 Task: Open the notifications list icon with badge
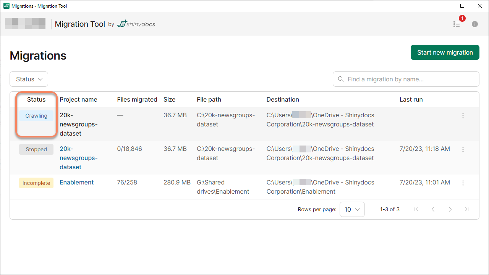coord(457,24)
